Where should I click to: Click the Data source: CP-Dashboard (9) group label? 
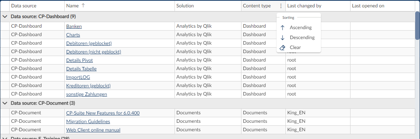[x=43, y=17]
